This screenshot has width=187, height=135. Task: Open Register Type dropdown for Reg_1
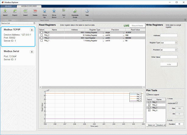point(103,41)
